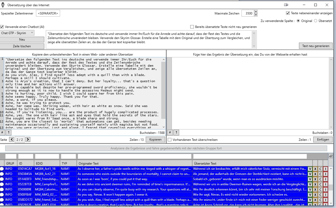Open the 'Chat GTP - Skyrim' dropdown
Viewport: 336px width, 208px height.
(x=17, y=33)
